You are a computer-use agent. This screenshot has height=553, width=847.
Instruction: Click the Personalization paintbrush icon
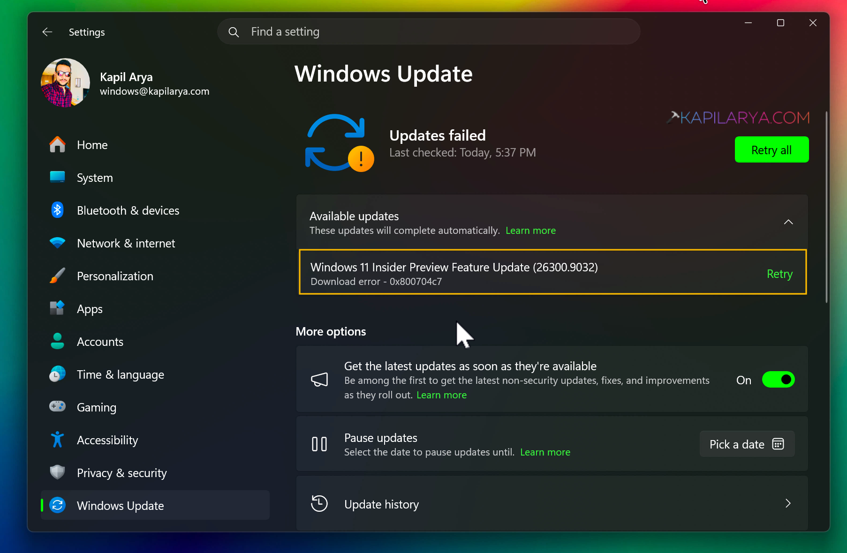[x=57, y=276]
